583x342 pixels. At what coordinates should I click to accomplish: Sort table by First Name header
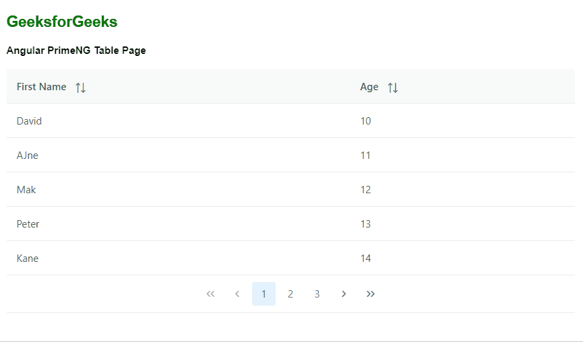click(x=42, y=87)
